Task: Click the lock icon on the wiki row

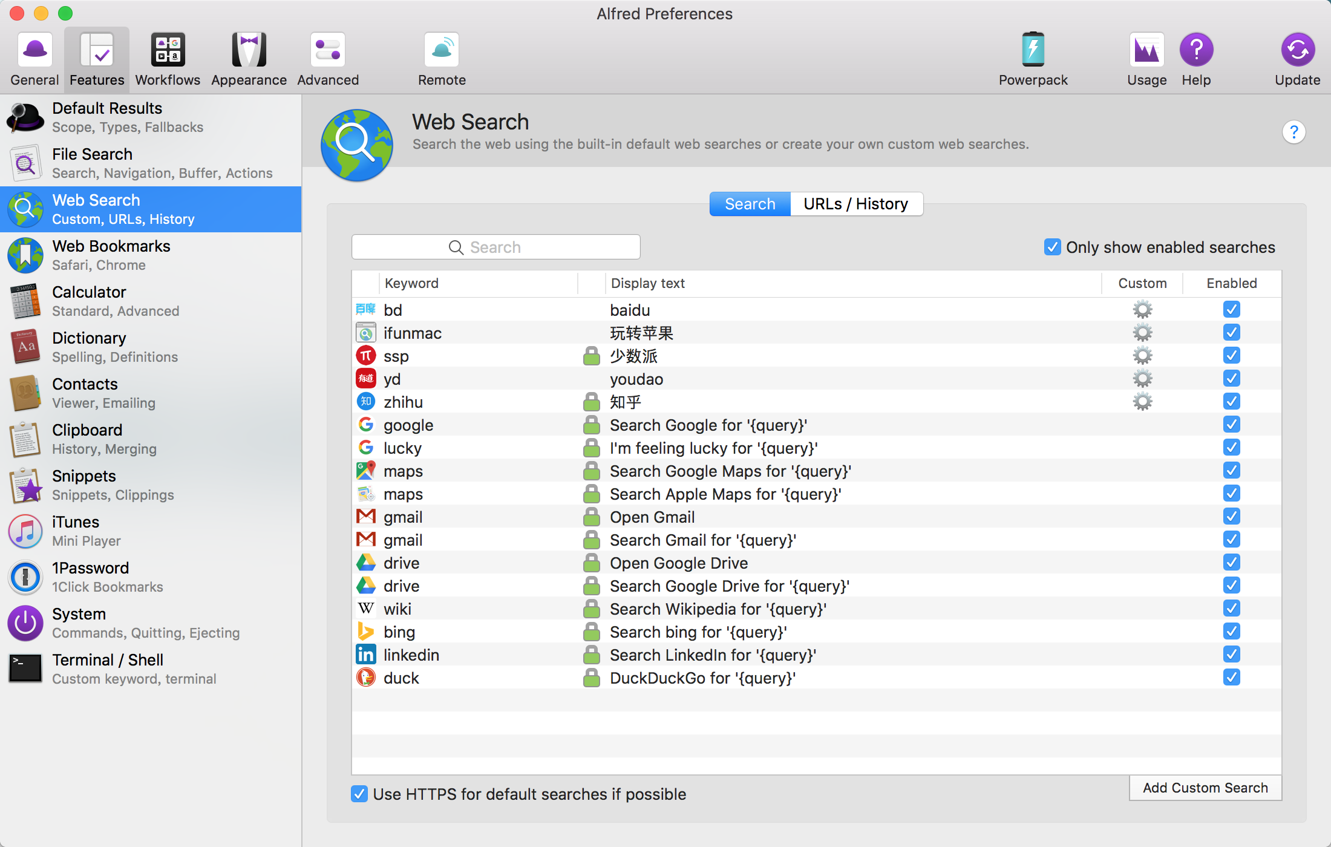Action: (591, 609)
